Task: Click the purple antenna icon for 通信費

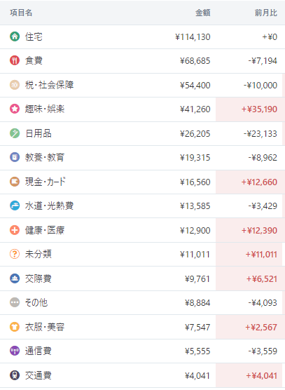Action: pyautogui.click(x=15, y=351)
